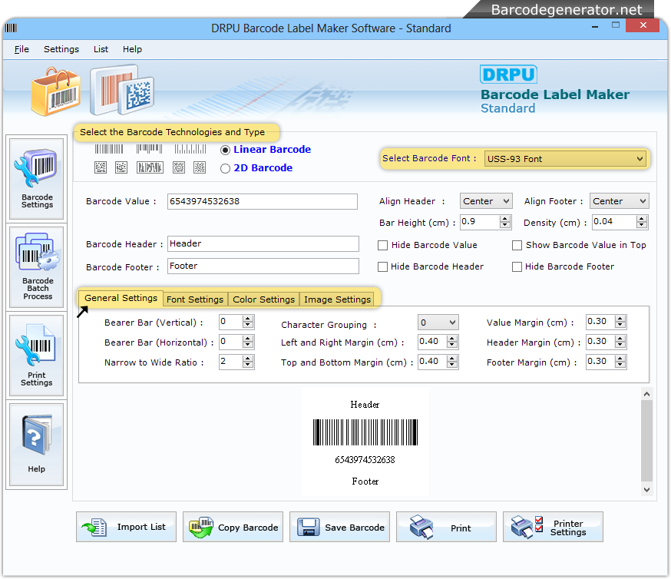Increase Left and Right Margin value
671x579 pixels.
[x=452, y=339]
